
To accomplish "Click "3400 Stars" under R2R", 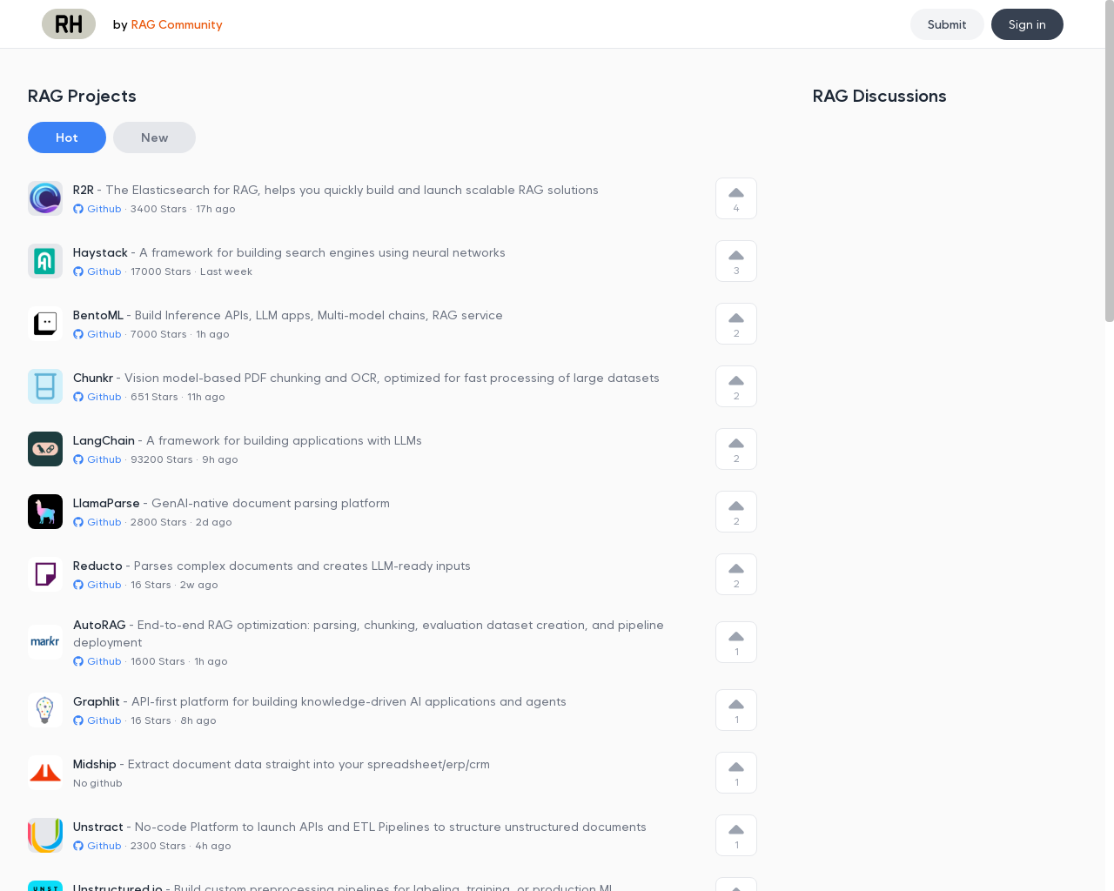I will click(158, 209).
